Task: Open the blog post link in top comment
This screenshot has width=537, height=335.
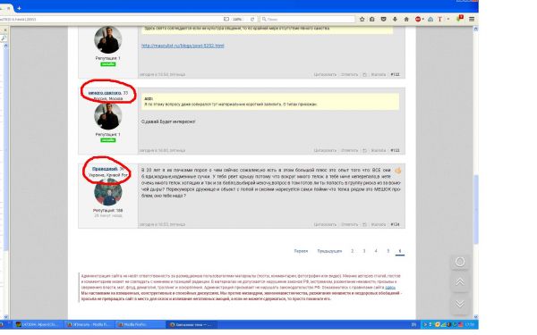Action: pyautogui.click(x=183, y=46)
